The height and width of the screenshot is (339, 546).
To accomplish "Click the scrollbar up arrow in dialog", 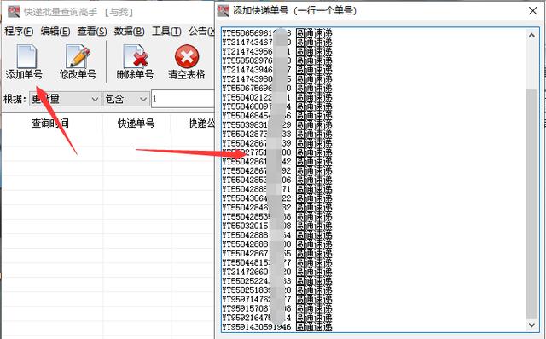I will coord(531,36).
